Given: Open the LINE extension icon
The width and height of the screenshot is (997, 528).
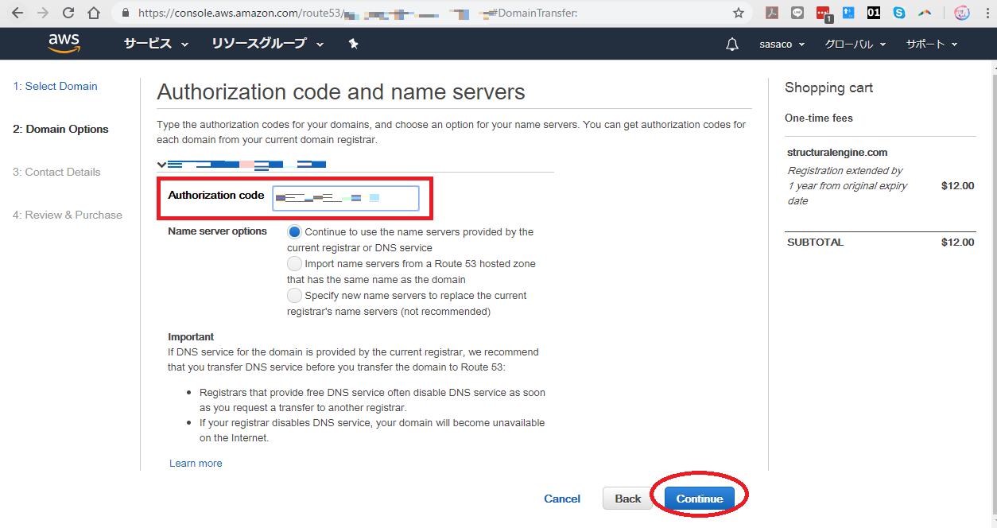Looking at the screenshot, I should (x=797, y=13).
